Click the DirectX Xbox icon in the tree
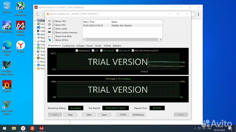Image resolution: width=236 pixels, height=132 pixels. click(38, 48)
